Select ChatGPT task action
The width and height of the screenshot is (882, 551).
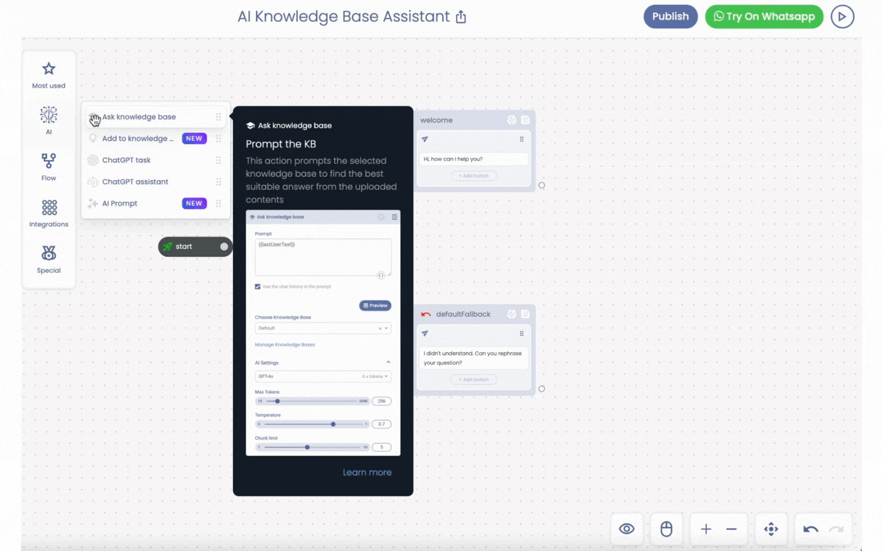click(155, 160)
